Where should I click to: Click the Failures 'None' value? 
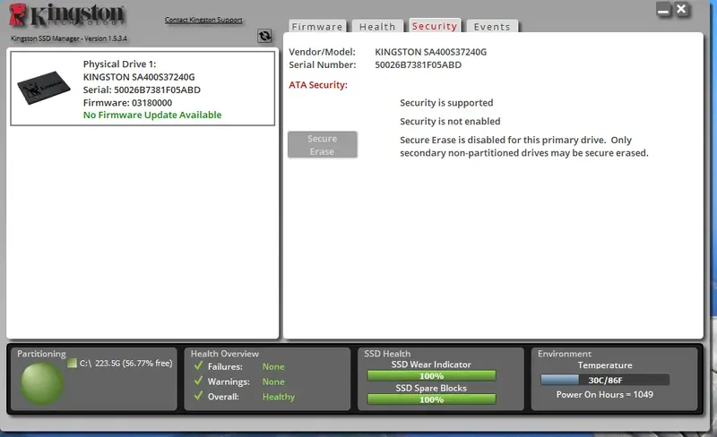(x=273, y=366)
